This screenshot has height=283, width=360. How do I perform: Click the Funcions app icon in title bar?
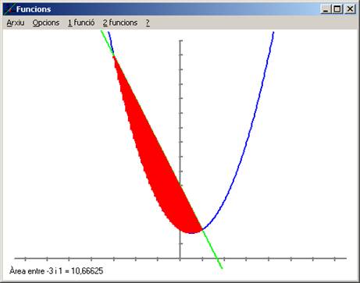9,9
